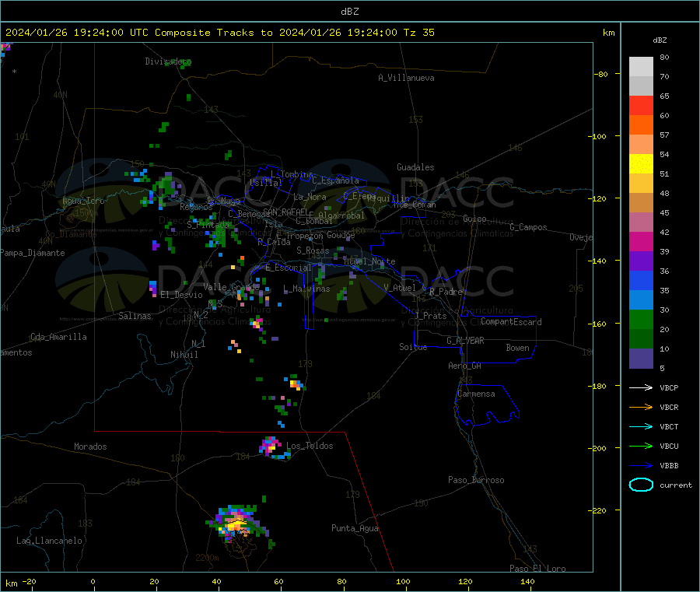Click the 100 tick on the bottom axis
Image resolution: width=700 pixels, height=592 pixels.
pyautogui.click(x=403, y=581)
